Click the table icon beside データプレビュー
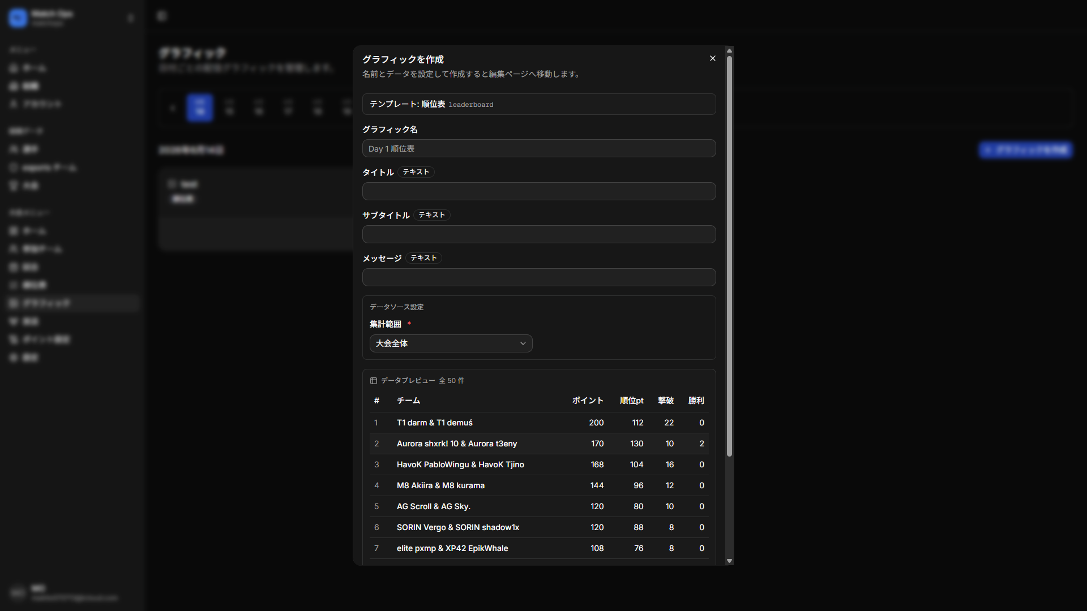Viewport: 1087px width, 611px height. point(374,381)
